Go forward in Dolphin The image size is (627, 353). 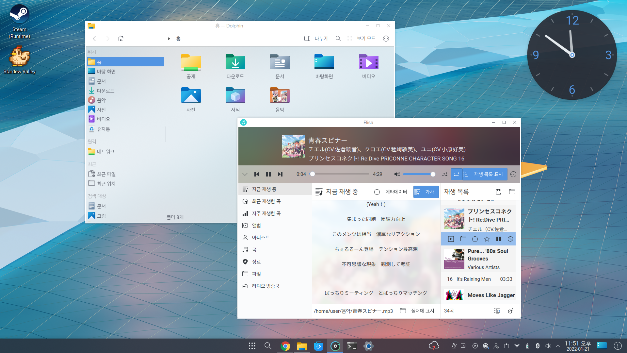[x=107, y=39]
